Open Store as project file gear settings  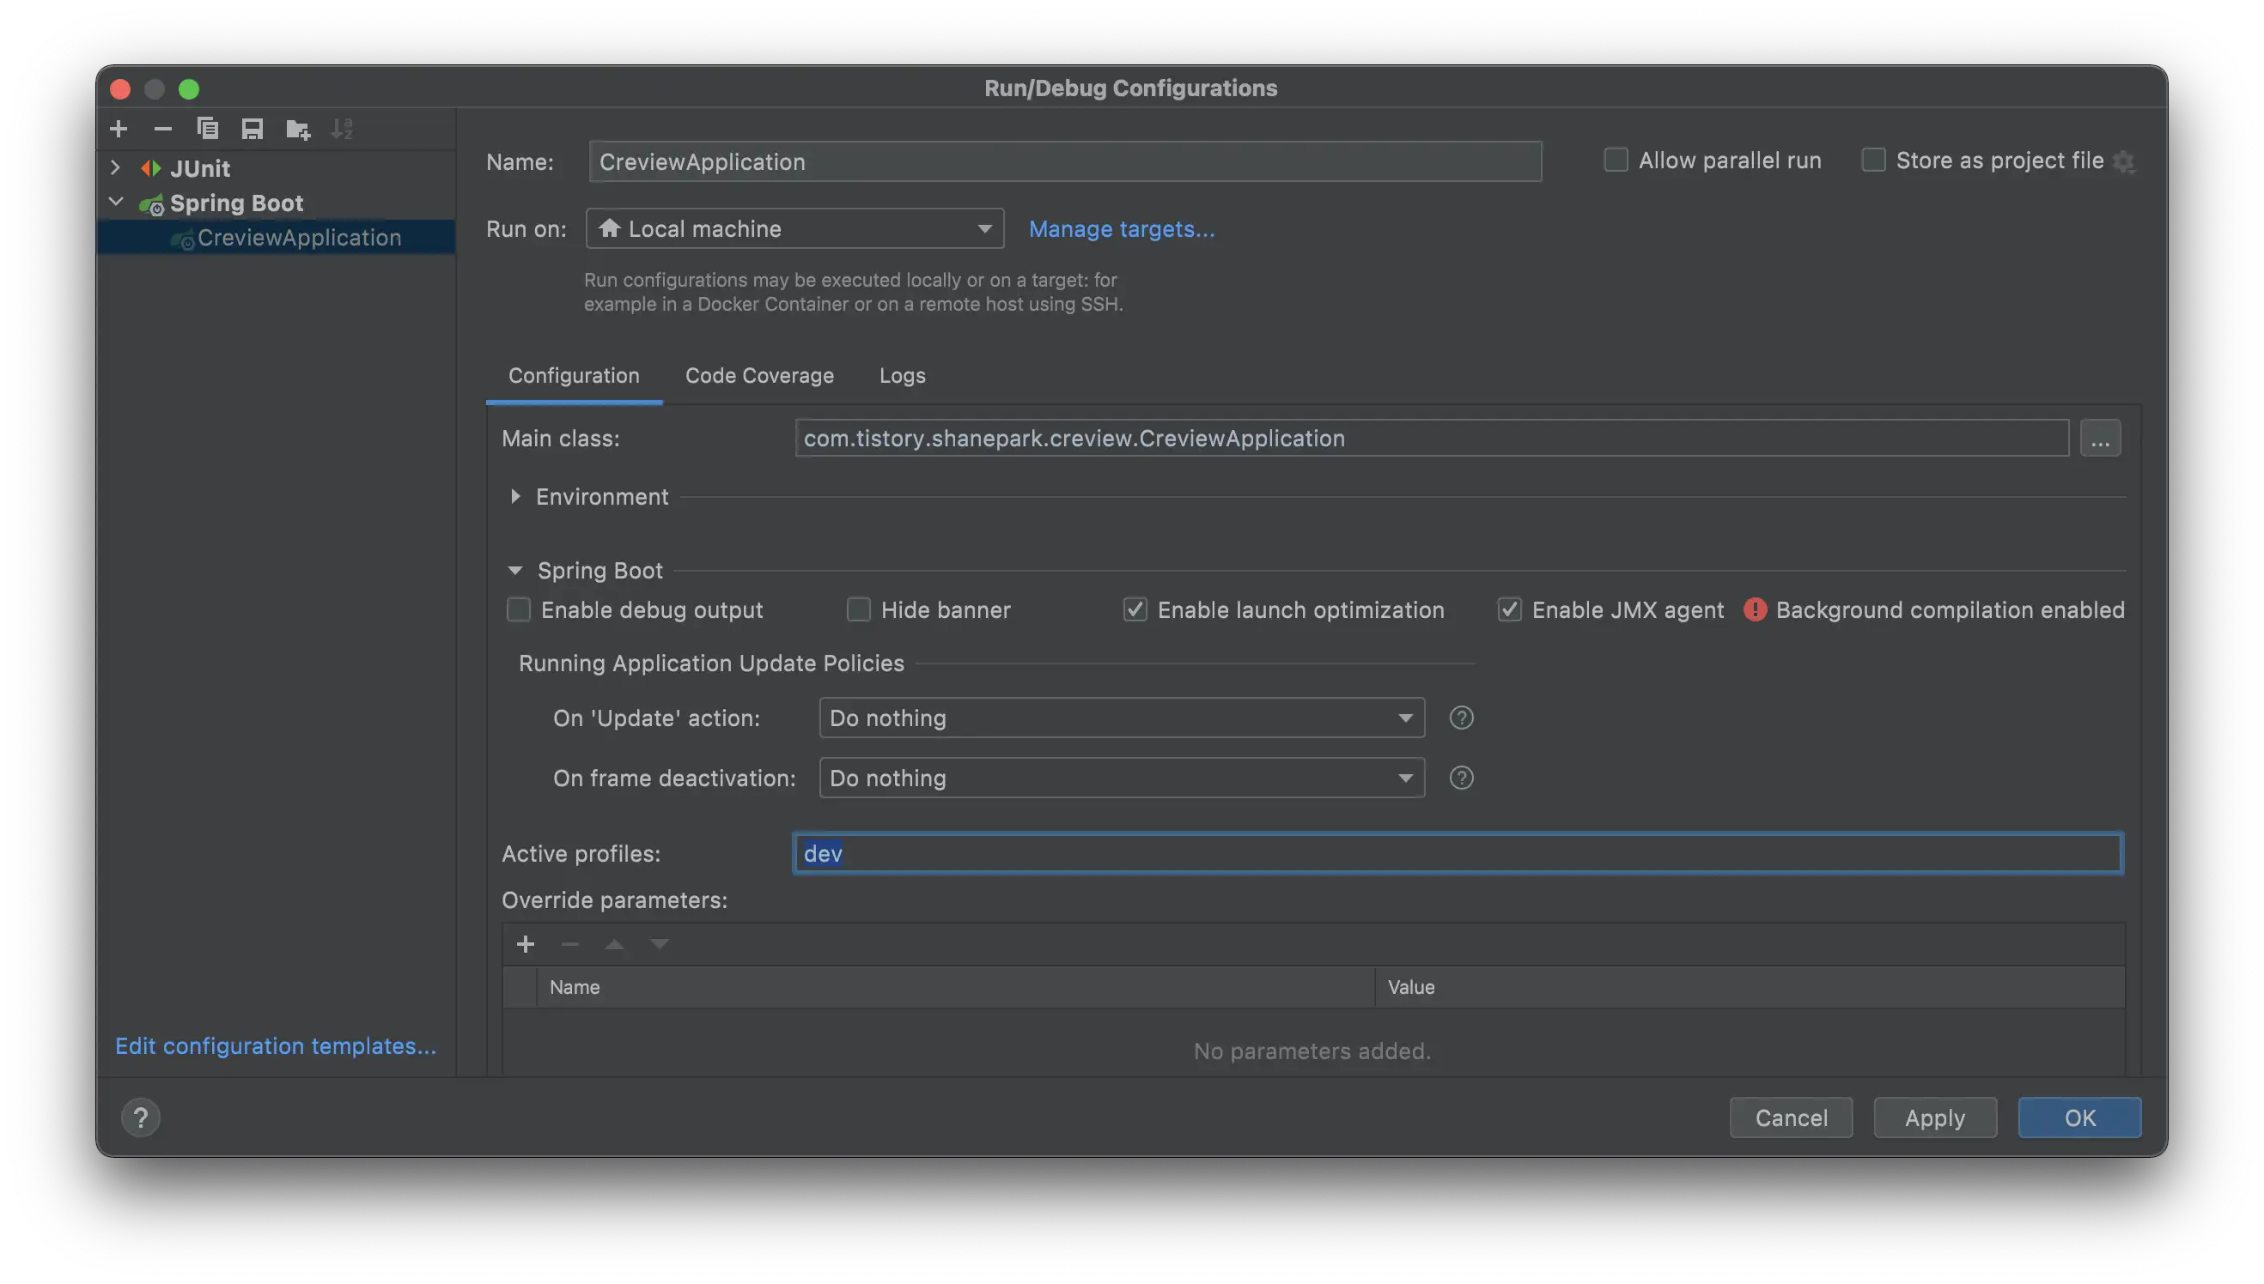(2124, 162)
